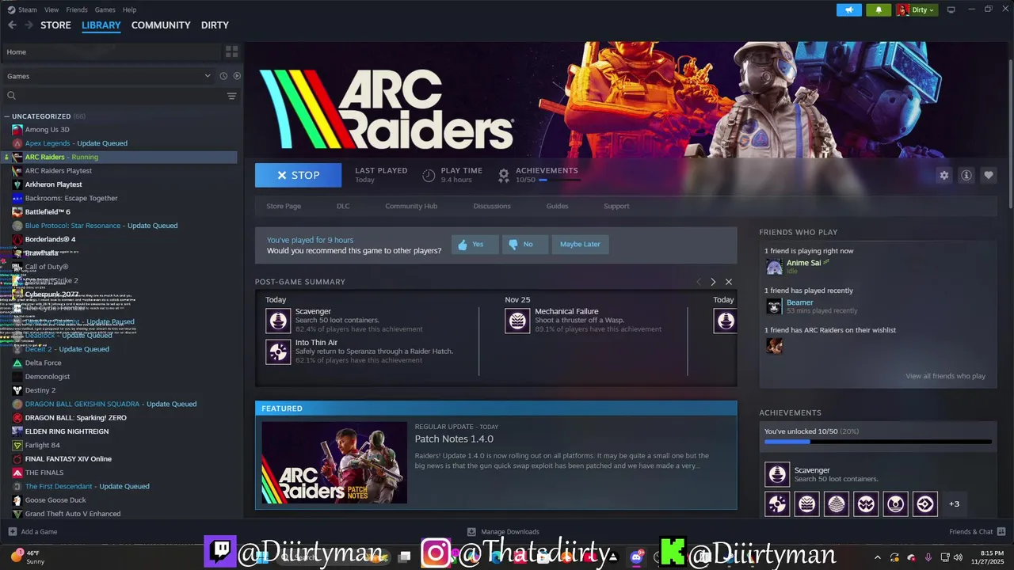Open ARC Raiders game settings gear
Screen dimensions: 1014x570
pyautogui.click(x=943, y=175)
